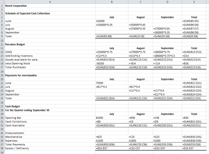Click 'Payments for merchandise' heading
The height and width of the screenshot is (154, 209).
[x=50, y=76]
